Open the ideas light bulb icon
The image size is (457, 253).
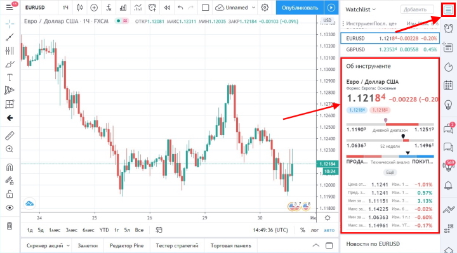[x=449, y=104]
